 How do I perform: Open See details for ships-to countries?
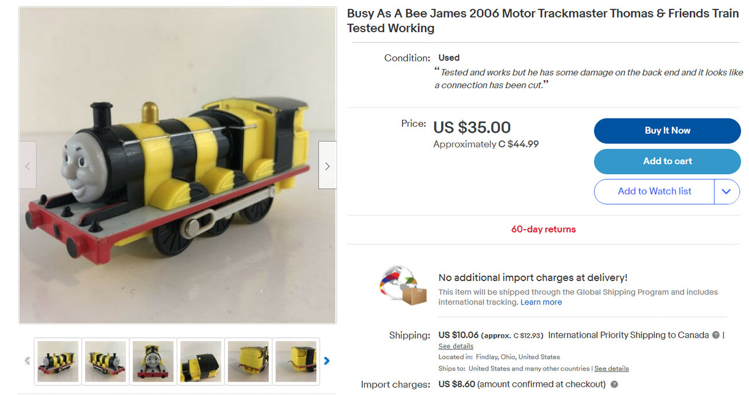click(611, 369)
